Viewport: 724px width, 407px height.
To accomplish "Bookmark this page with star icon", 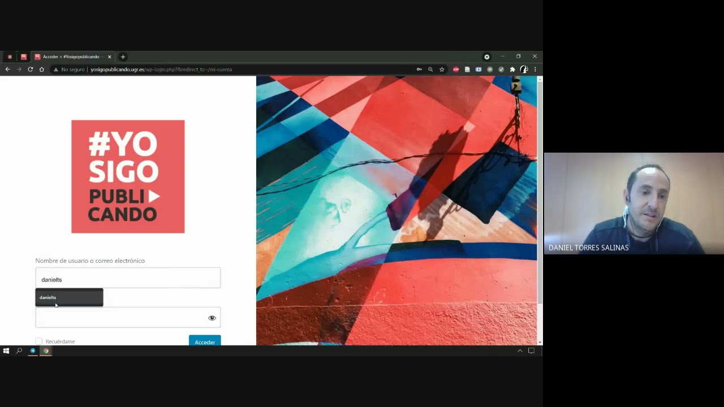I will [442, 70].
